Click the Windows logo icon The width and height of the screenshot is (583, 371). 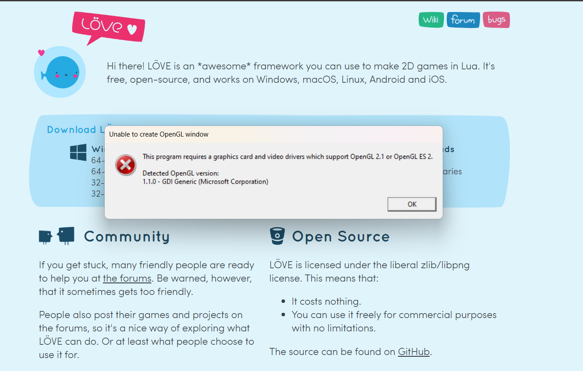coord(78,152)
